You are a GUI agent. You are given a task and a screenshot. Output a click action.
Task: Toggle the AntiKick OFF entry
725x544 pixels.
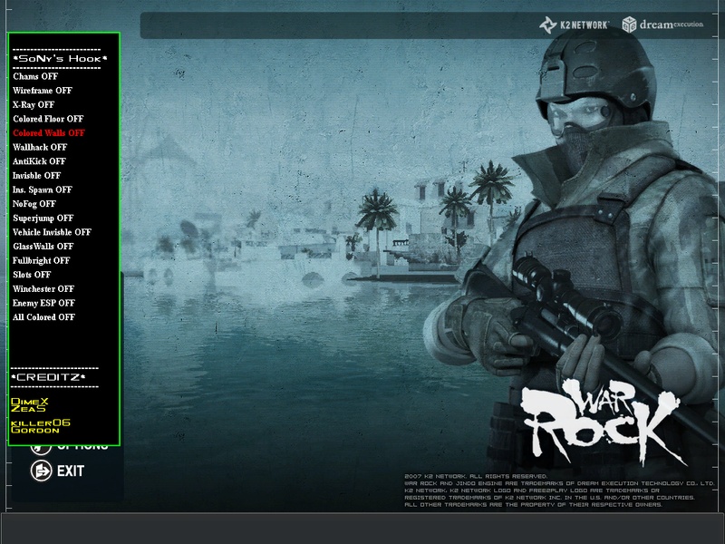pyautogui.click(x=39, y=161)
